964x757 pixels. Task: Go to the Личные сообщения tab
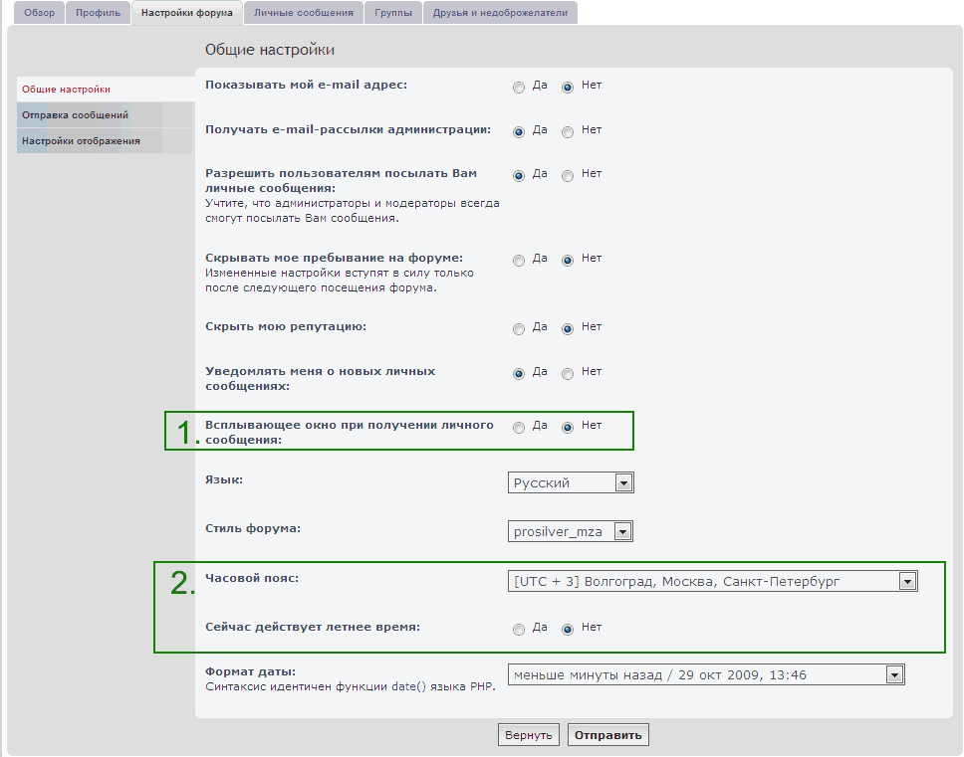pos(303,13)
